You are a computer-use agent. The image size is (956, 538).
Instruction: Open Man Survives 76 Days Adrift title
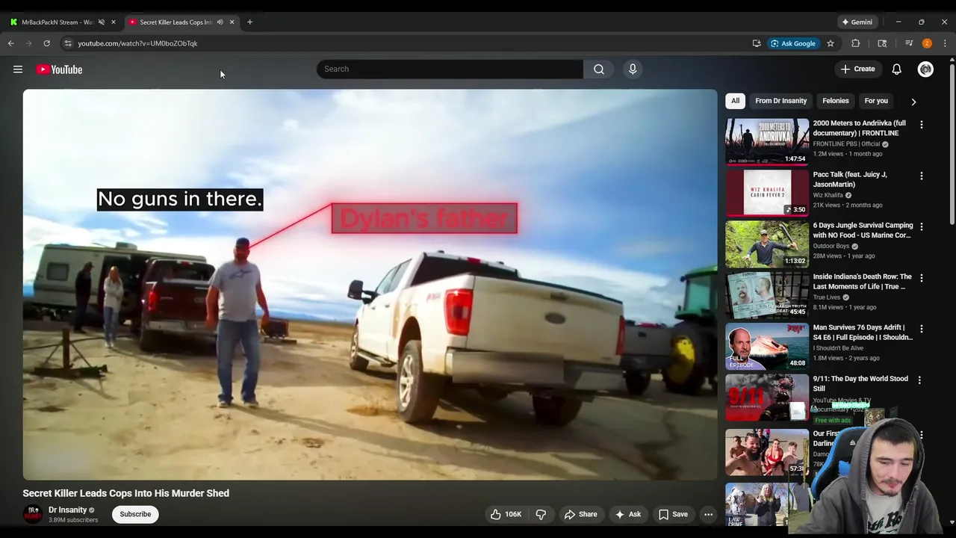click(863, 332)
